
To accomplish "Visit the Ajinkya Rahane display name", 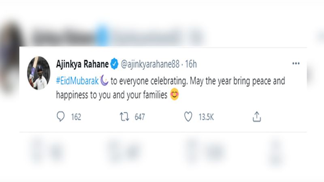I will (x=82, y=64).
